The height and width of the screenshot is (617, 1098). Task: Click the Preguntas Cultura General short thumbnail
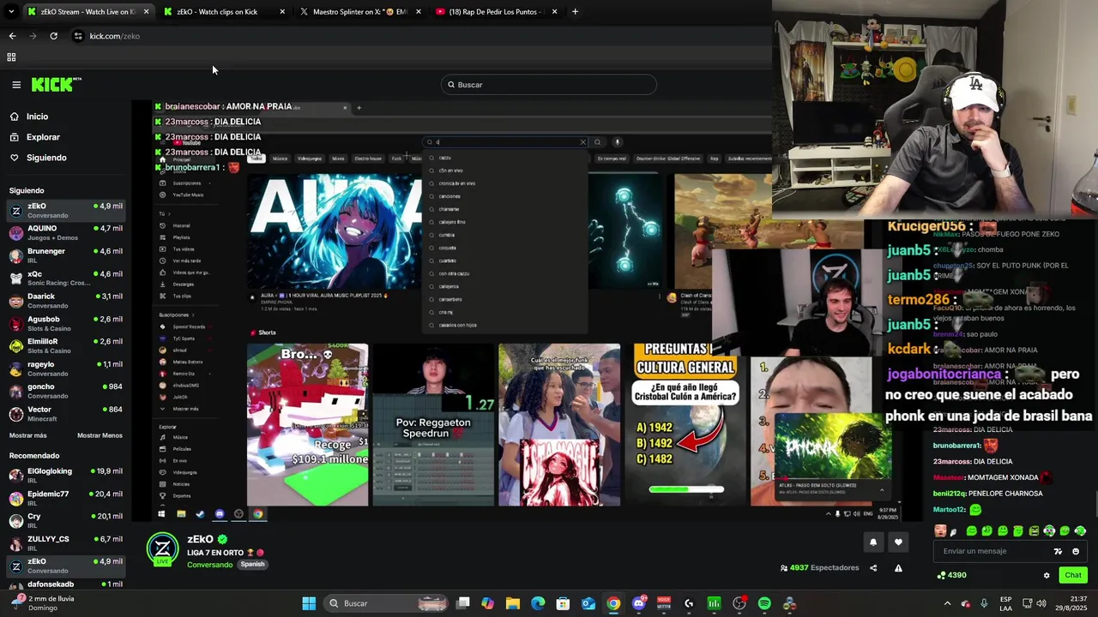tap(685, 424)
